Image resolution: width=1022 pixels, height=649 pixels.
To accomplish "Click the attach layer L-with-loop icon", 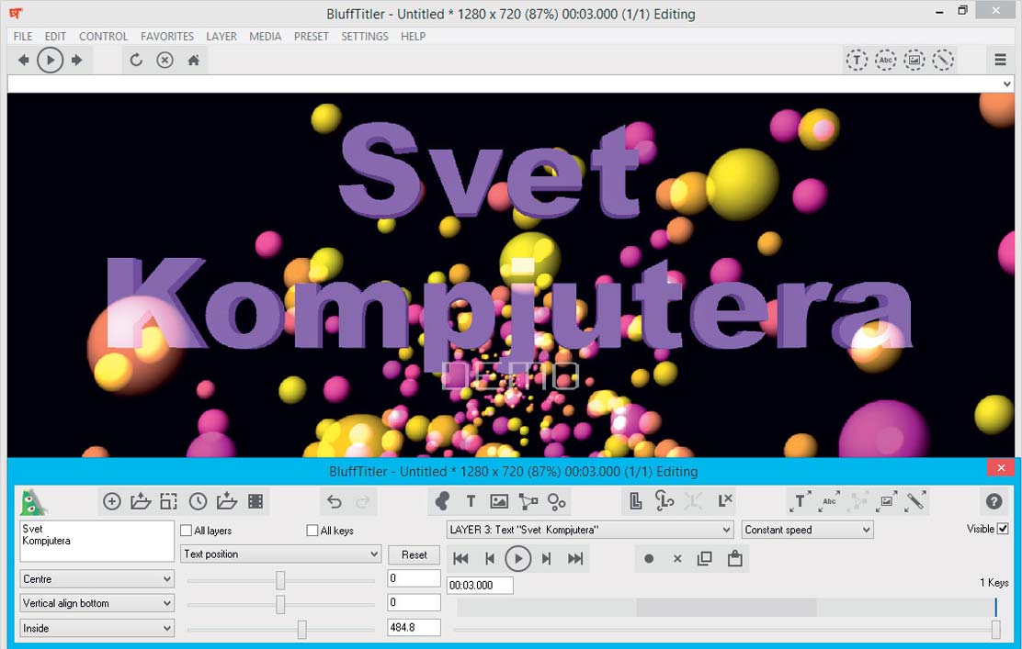I will coord(664,501).
